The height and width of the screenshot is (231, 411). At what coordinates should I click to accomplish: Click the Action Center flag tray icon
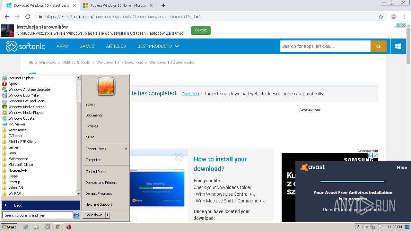pos(380,227)
